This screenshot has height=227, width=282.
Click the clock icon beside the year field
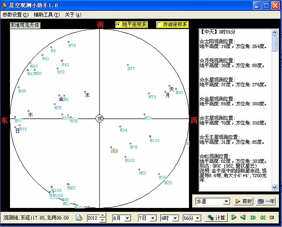coord(79,217)
